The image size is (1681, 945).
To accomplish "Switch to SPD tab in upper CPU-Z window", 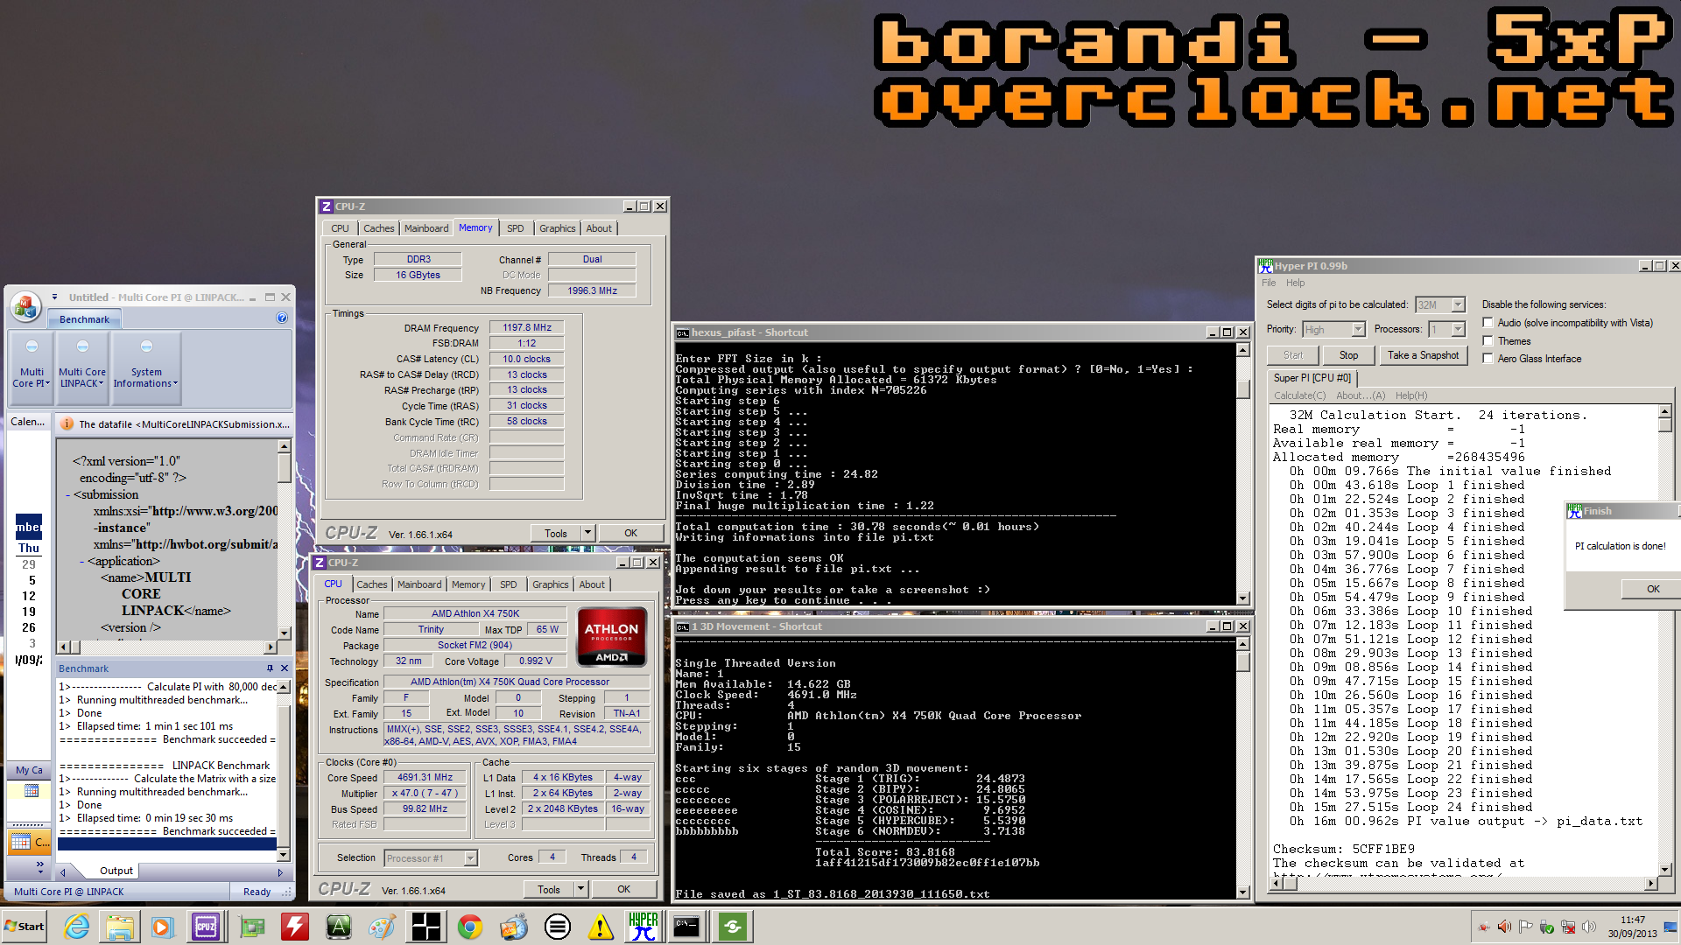I will 515,228.
